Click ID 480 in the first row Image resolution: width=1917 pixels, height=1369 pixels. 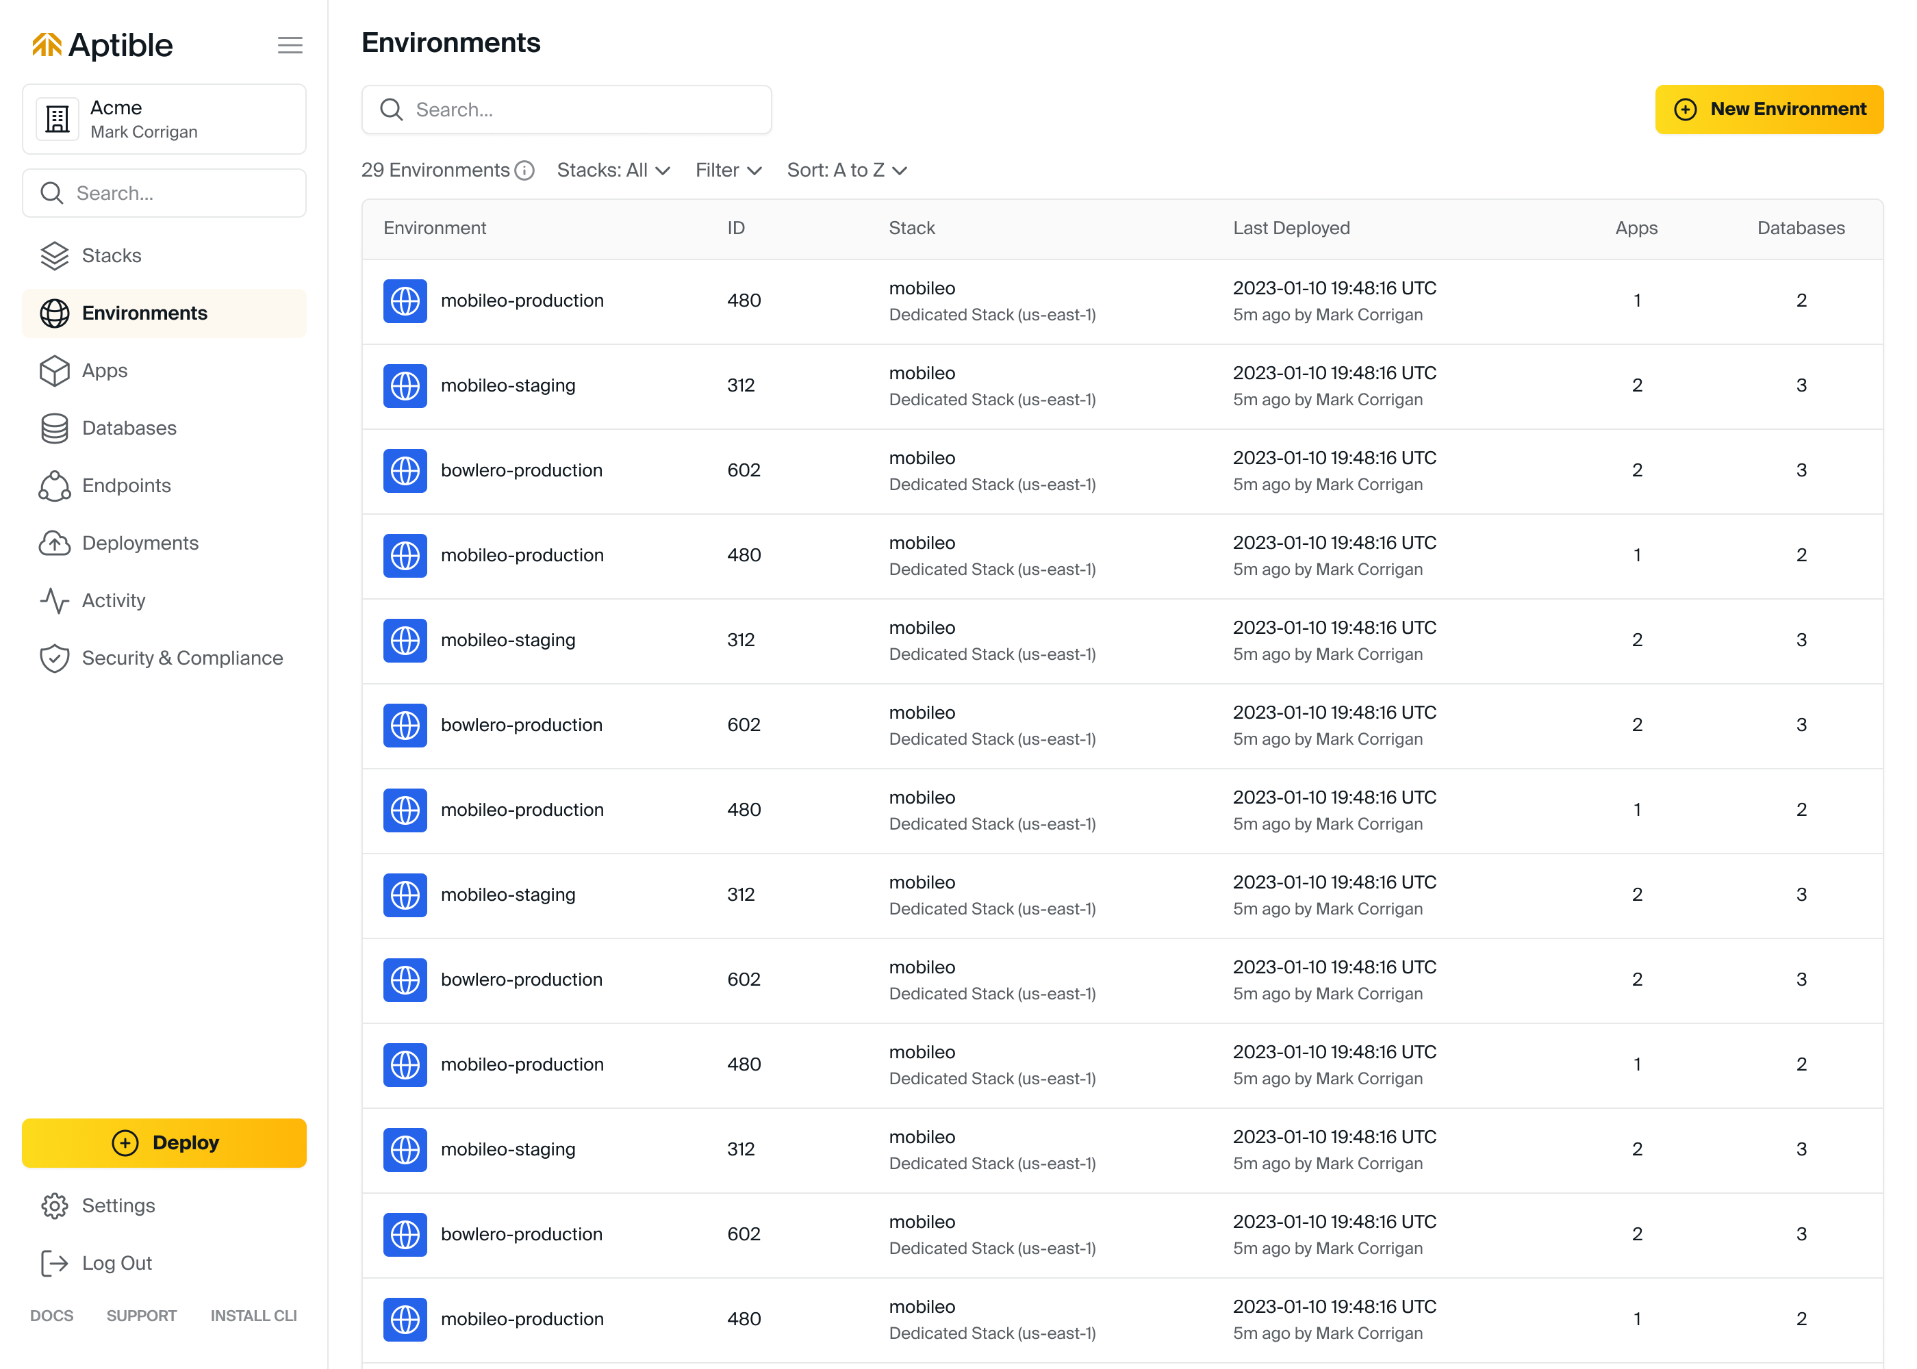(744, 301)
